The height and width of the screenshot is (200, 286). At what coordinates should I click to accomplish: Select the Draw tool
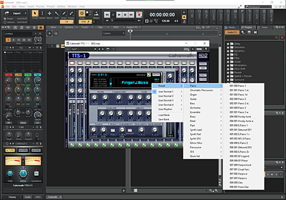click(x=64, y=13)
